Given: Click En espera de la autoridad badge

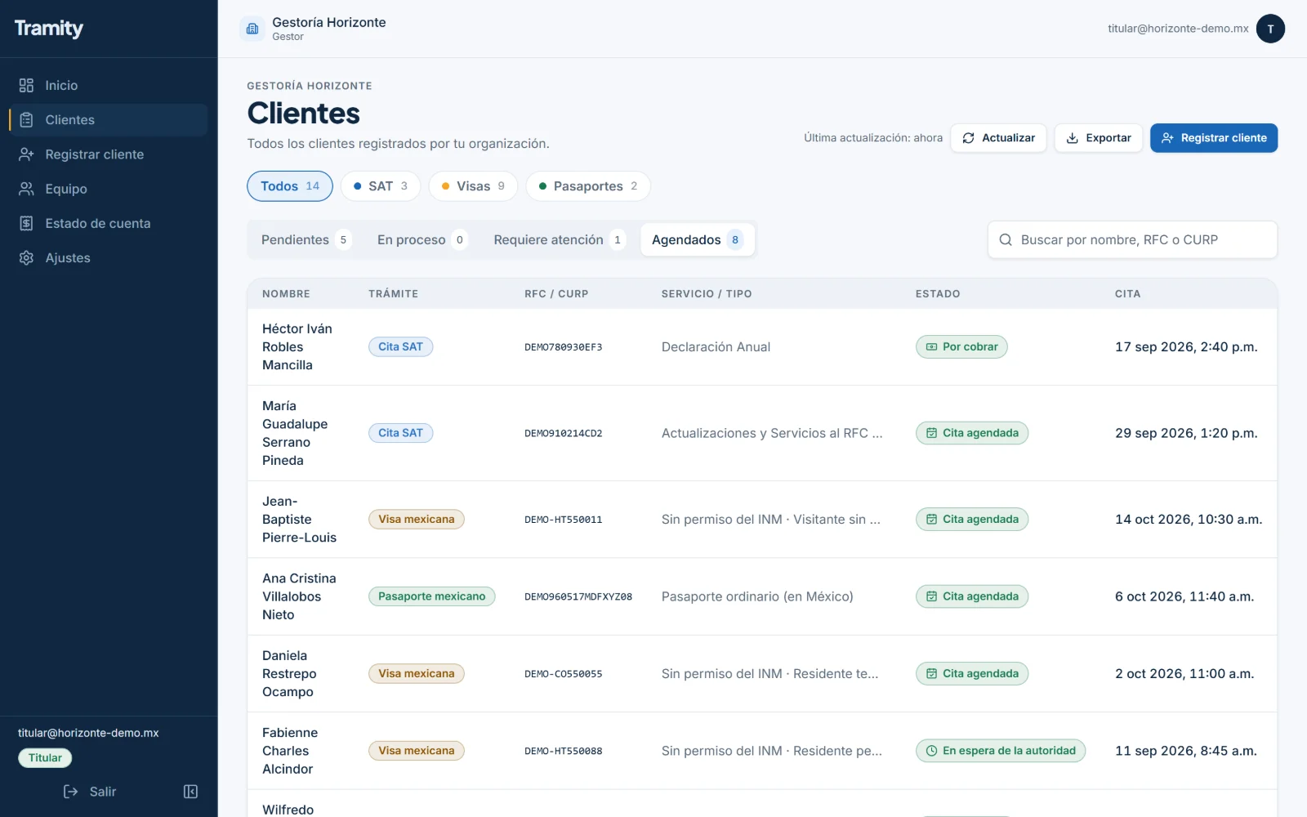Looking at the screenshot, I should pos(1001,751).
